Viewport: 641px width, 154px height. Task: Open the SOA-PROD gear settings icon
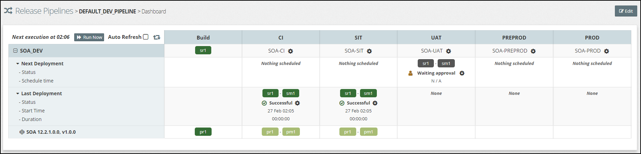coord(606,51)
